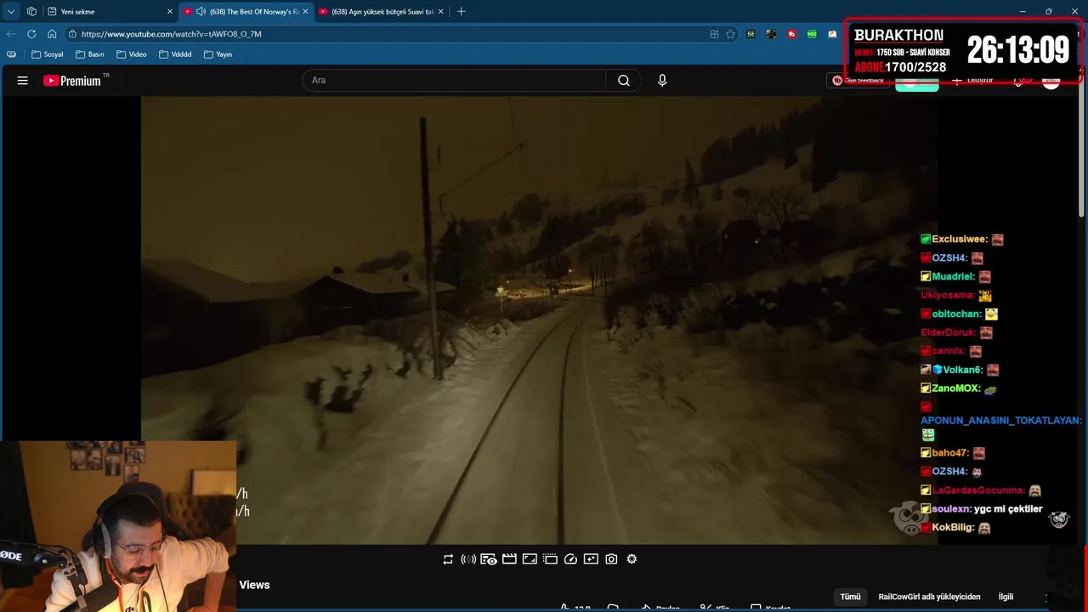Viewport: 1088px width, 612px height.
Task: Click the snowy railway video player
Action: [539, 320]
